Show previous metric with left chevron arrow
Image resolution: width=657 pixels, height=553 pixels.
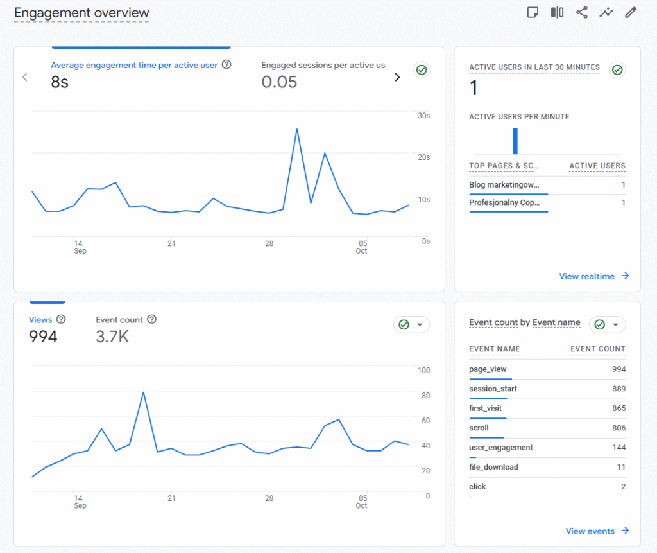click(25, 77)
